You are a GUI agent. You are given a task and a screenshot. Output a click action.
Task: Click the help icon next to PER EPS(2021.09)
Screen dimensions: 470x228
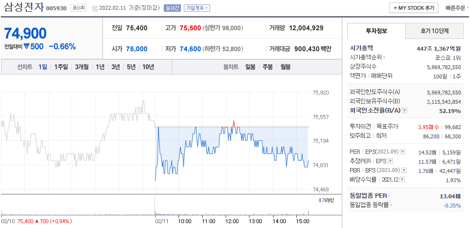(403, 152)
